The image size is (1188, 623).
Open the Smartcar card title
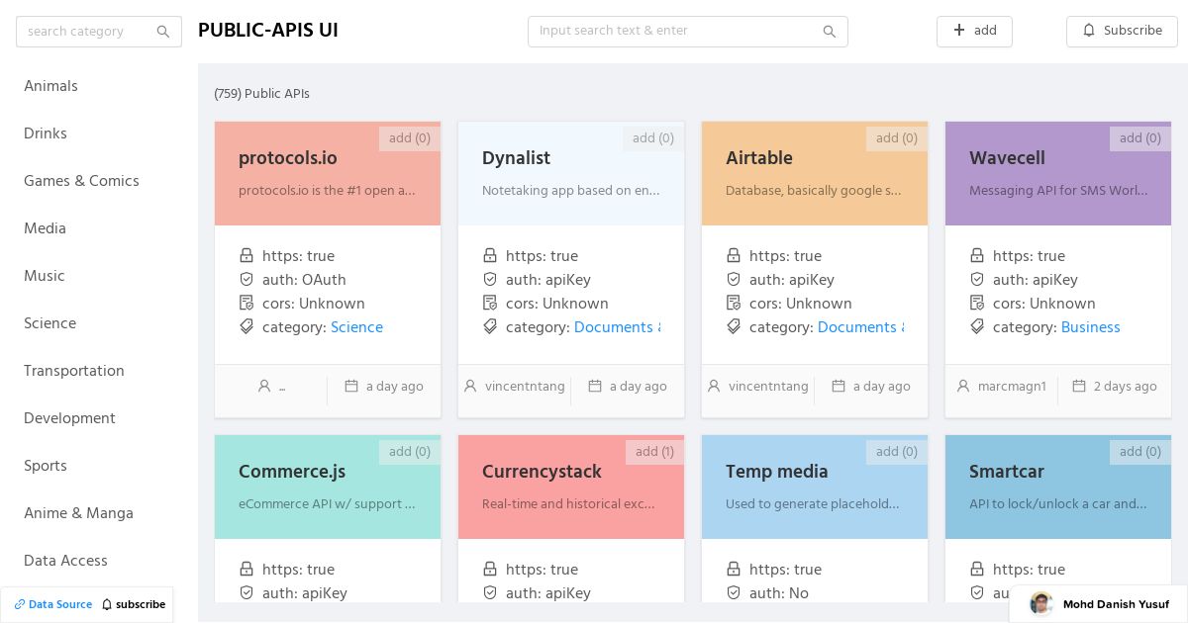pos(1007,472)
